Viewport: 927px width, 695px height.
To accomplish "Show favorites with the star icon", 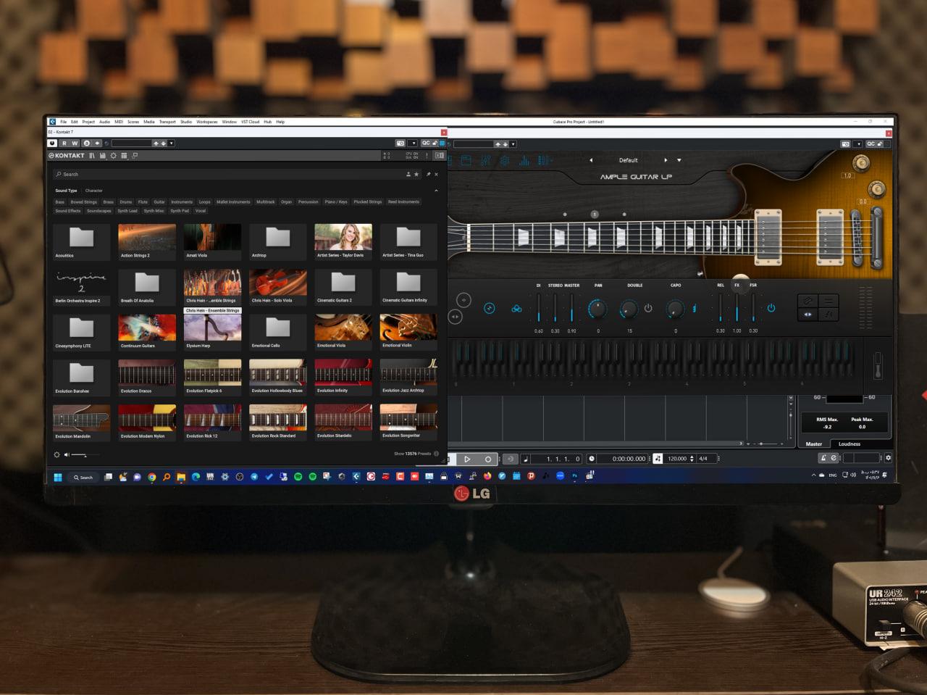I will click(x=416, y=174).
